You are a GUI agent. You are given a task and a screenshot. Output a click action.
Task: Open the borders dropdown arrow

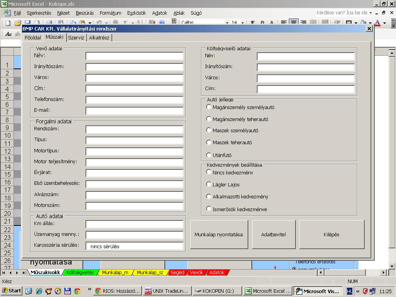point(356,23)
